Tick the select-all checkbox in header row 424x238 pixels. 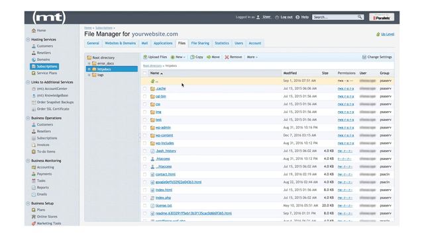coord(145,73)
